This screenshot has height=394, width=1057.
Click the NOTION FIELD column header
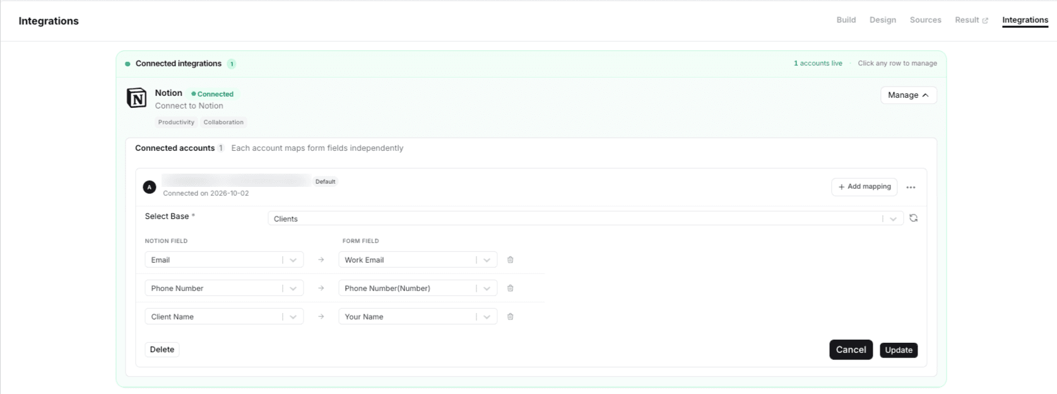click(166, 241)
